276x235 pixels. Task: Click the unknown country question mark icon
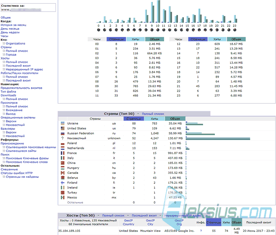(x=62, y=138)
